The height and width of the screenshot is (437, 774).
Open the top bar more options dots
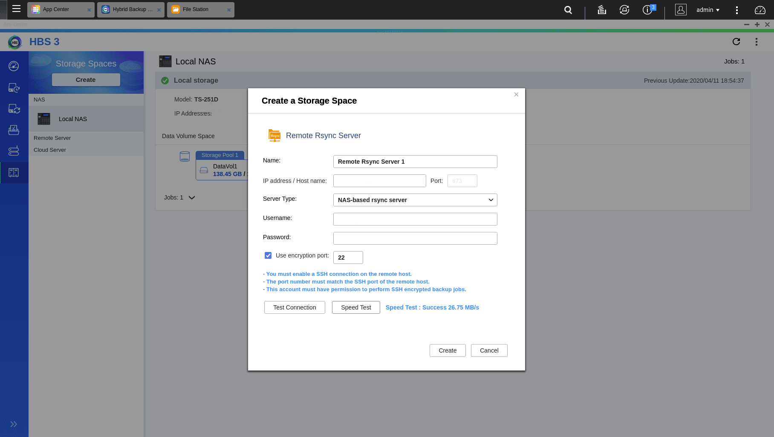coord(737,10)
